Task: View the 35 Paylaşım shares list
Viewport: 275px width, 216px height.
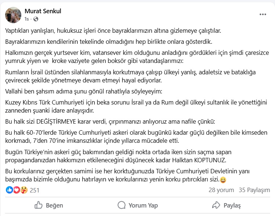Action: point(254,190)
